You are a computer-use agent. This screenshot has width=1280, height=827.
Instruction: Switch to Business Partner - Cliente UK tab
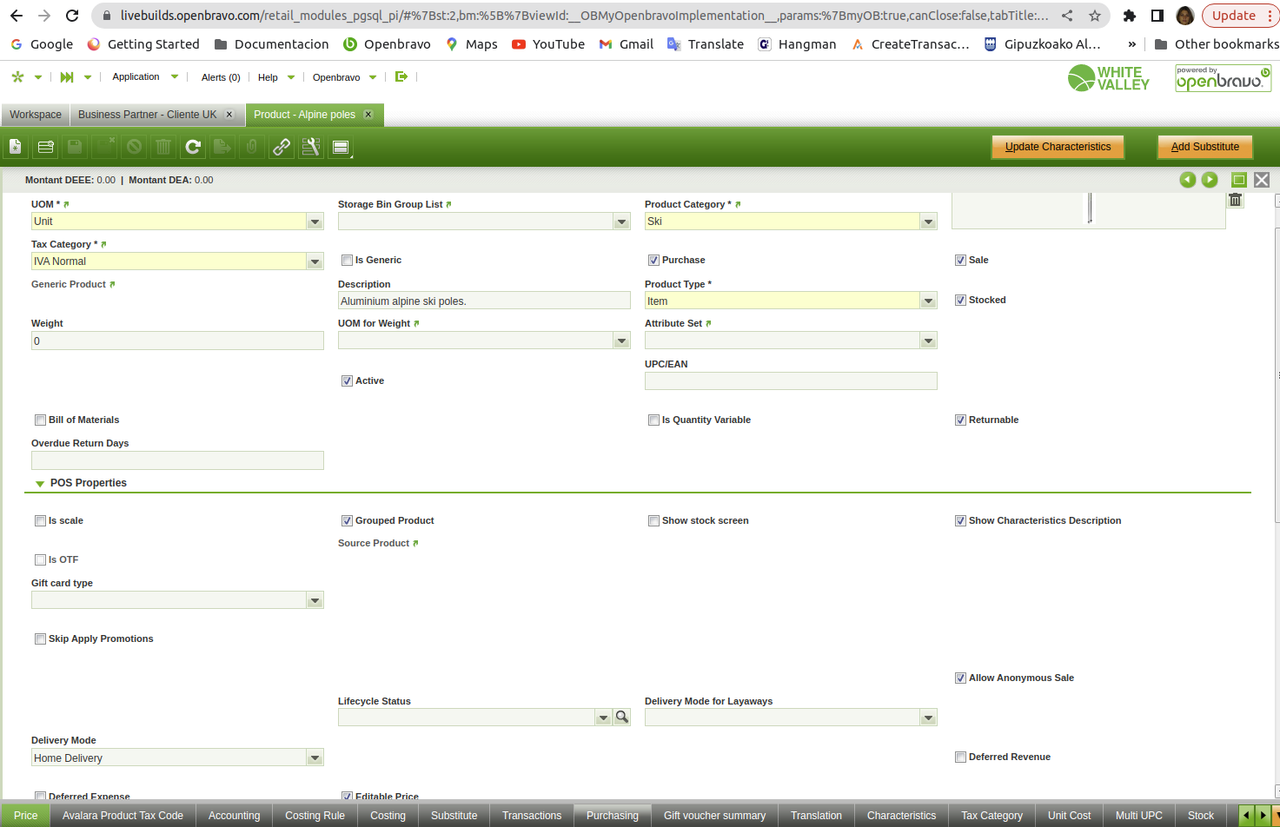click(147, 115)
